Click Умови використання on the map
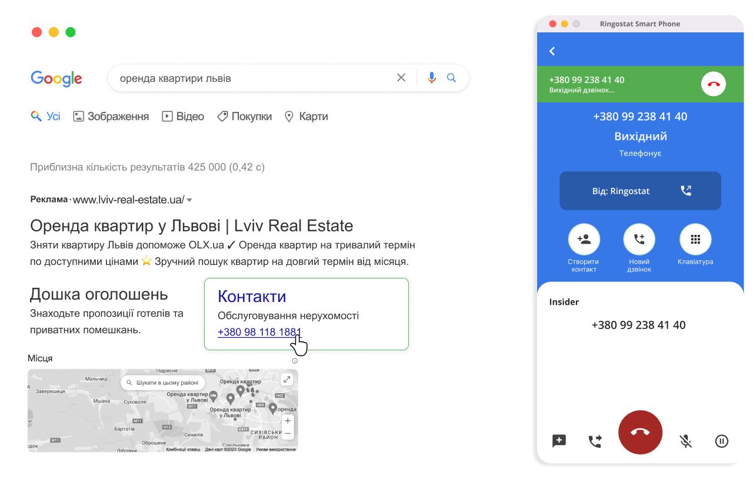 tap(276, 449)
